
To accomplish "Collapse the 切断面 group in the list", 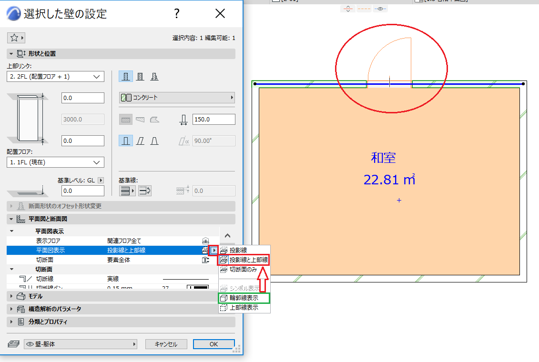I will [12, 269].
